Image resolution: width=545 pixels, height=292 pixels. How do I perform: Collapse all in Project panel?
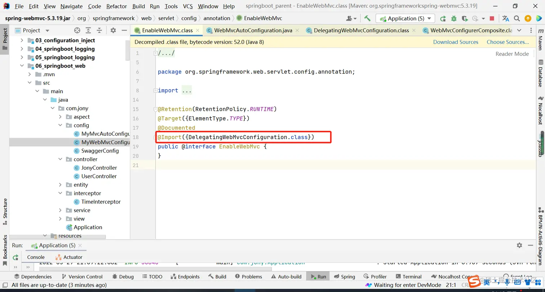[x=99, y=31]
